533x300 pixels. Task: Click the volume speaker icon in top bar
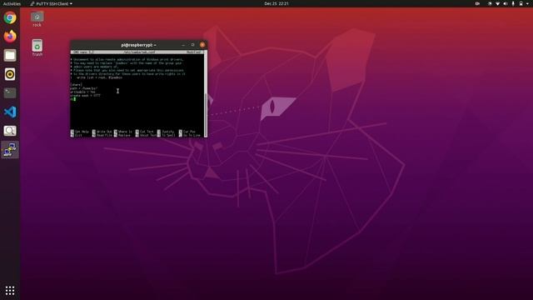506,3
